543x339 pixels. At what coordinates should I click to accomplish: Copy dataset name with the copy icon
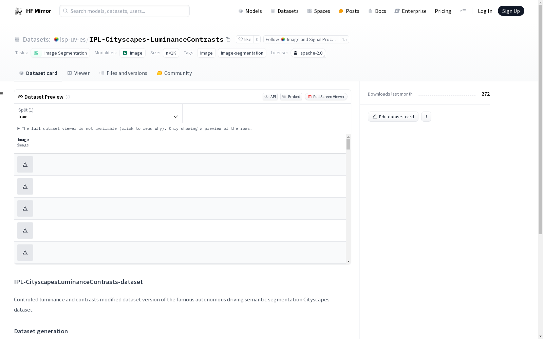tap(228, 39)
